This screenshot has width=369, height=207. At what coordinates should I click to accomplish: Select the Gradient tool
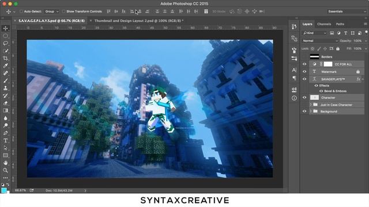pyautogui.click(x=5, y=110)
